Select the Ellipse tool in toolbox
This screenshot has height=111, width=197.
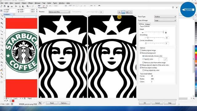[2, 42]
